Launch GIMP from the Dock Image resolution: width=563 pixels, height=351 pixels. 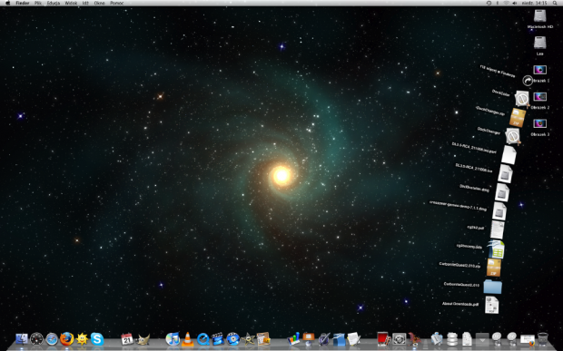(x=143, y=339)
